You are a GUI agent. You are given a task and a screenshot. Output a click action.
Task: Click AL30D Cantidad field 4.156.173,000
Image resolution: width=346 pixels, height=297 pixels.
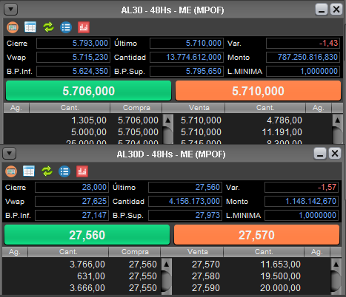point(185,202)
